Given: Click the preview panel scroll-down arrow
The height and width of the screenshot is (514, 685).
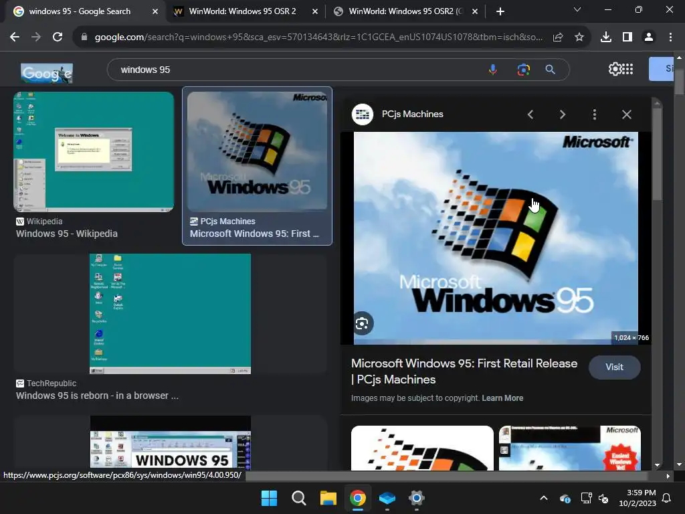Looking at the screenshot, I should coord(657,466).
